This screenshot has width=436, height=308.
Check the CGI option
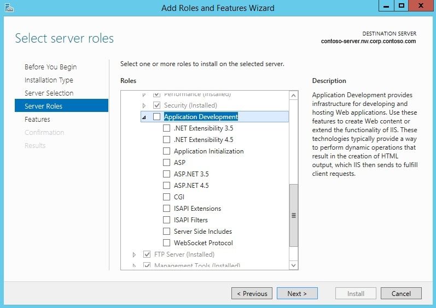(166, 197)
